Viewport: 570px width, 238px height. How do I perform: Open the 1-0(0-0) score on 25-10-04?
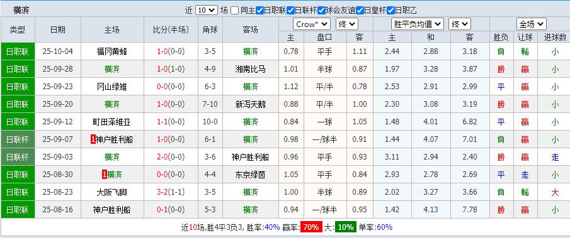[171, 51]
